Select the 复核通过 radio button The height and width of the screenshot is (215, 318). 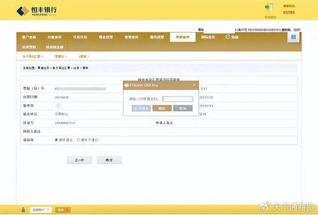tap(56, 140)
